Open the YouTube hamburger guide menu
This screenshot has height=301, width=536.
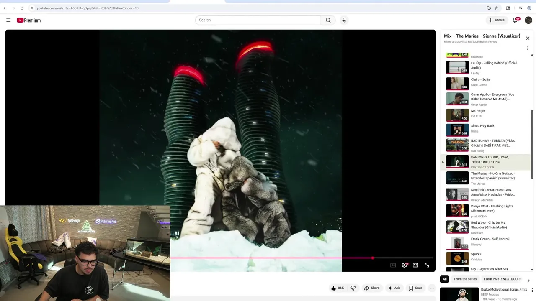point(8,20)
